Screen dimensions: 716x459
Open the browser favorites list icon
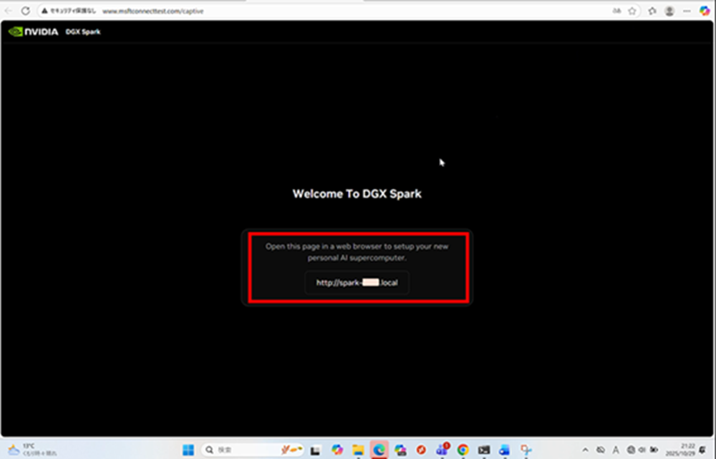point(652,11)
